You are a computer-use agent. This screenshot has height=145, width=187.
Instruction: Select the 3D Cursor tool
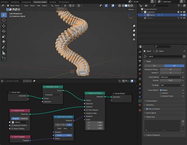pos(4,20)
